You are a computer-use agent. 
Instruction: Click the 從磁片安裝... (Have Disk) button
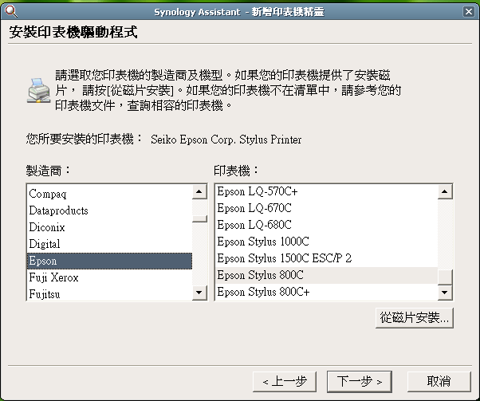pyautogui.click(x=415, y=318)
